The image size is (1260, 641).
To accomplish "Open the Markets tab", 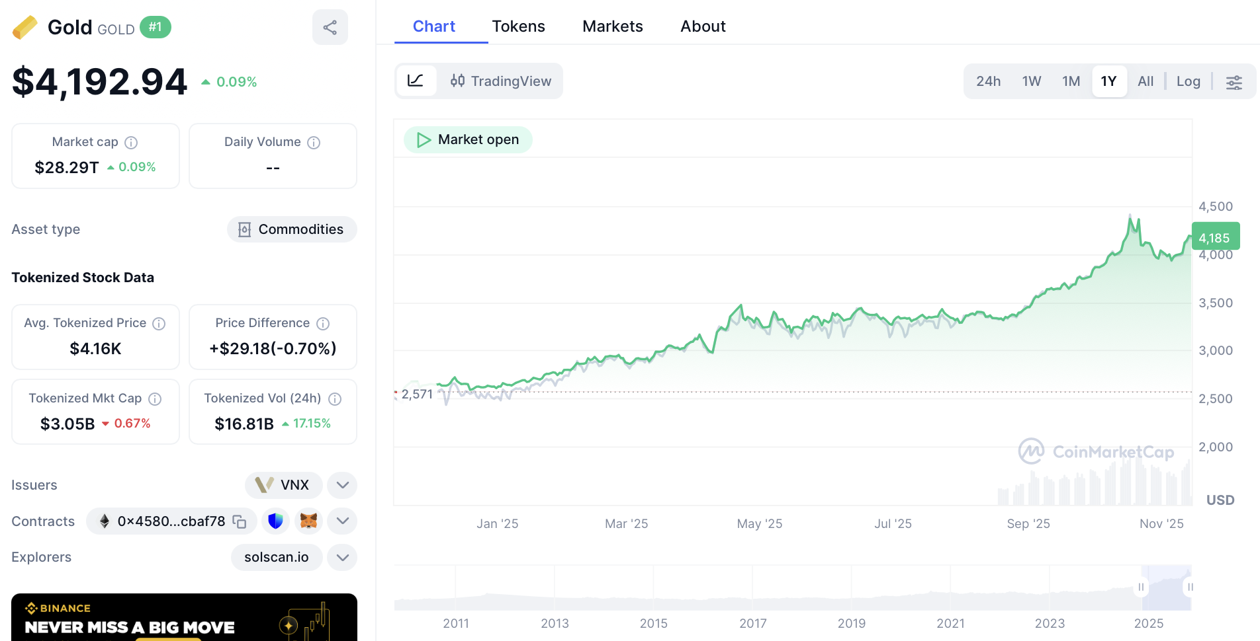I will [612, 26].
